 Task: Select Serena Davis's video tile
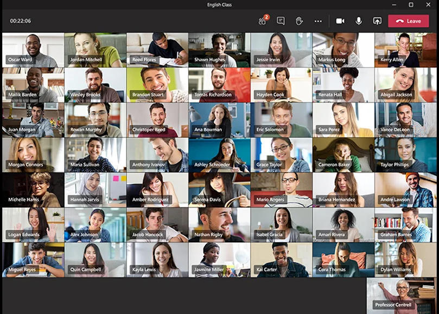coord(219,190)
